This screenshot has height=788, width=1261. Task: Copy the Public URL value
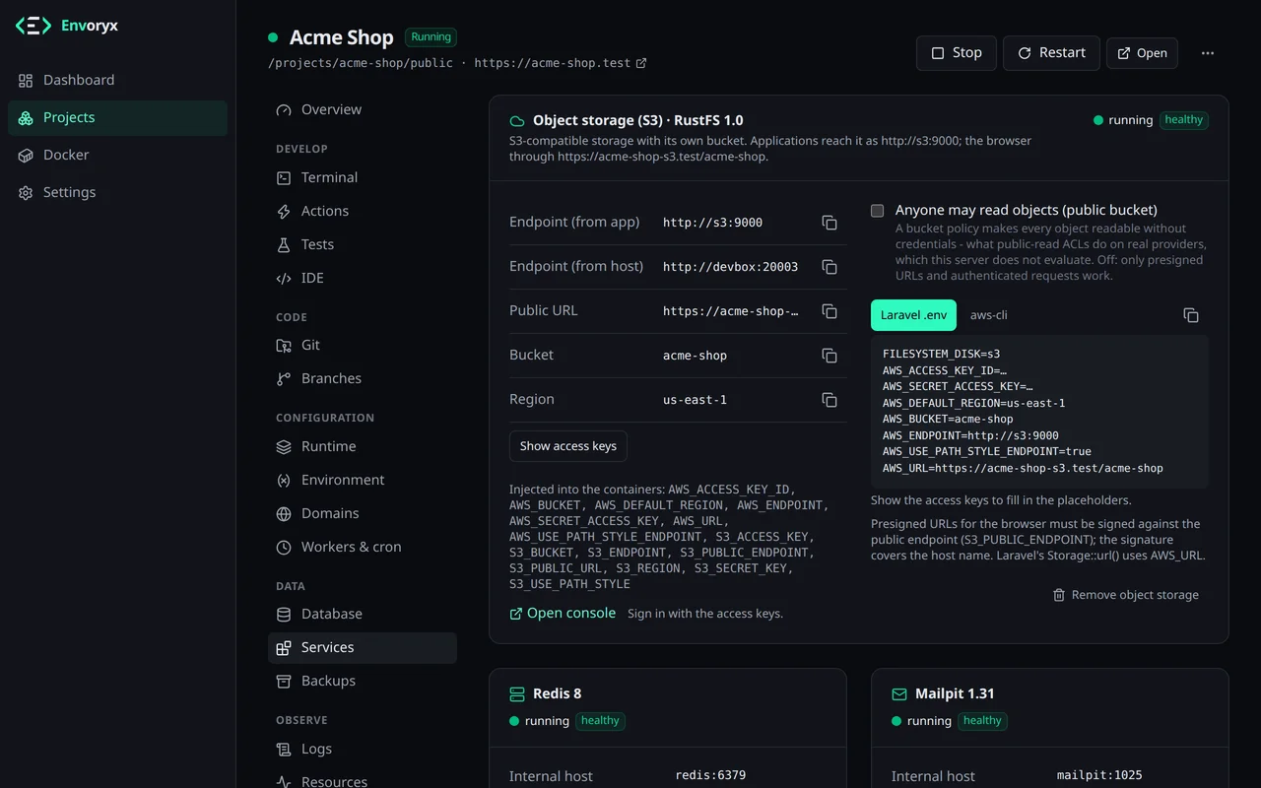tap(830, 311)
